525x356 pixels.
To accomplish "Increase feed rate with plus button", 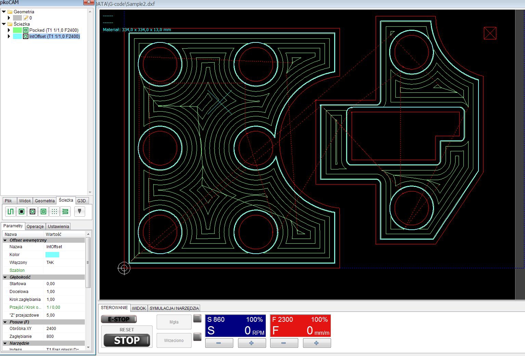I will [x=317, y=343].
